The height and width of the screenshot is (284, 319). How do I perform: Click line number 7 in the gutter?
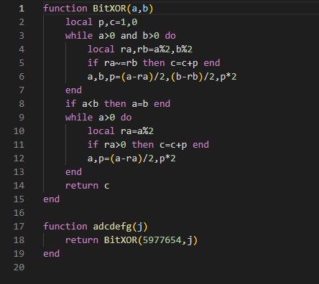coord(22,90)
